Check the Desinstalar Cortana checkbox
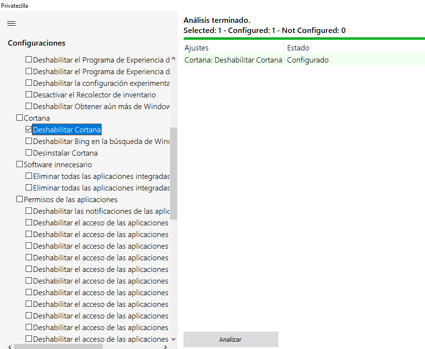The width and height of the screenshot is (425, 349). (x=29, y=153)
